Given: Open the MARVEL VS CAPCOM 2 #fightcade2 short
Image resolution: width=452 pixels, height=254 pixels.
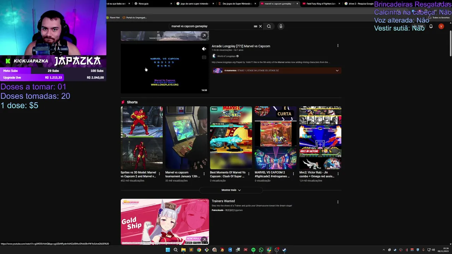Looking at the screenshot, I should [x=275, y=138].
